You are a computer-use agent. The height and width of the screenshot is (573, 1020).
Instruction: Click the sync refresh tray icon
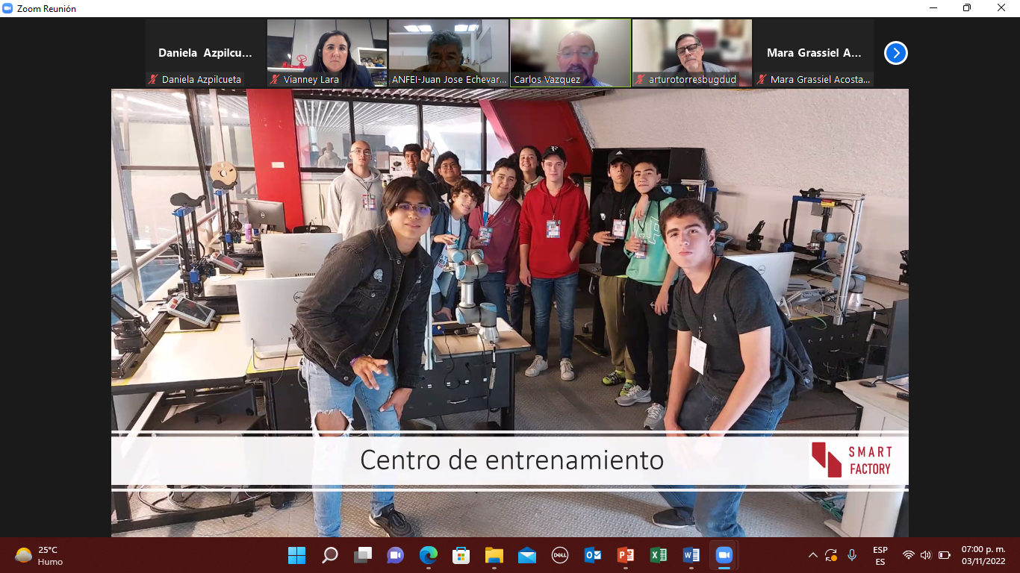[831, 555]
